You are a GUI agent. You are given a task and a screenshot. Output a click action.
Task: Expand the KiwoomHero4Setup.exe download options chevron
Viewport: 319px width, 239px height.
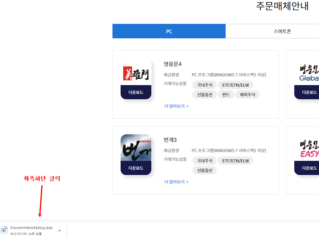coord(60,231)
